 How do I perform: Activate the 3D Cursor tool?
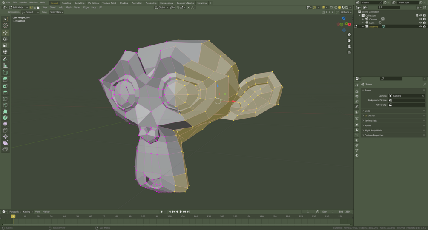5,26
